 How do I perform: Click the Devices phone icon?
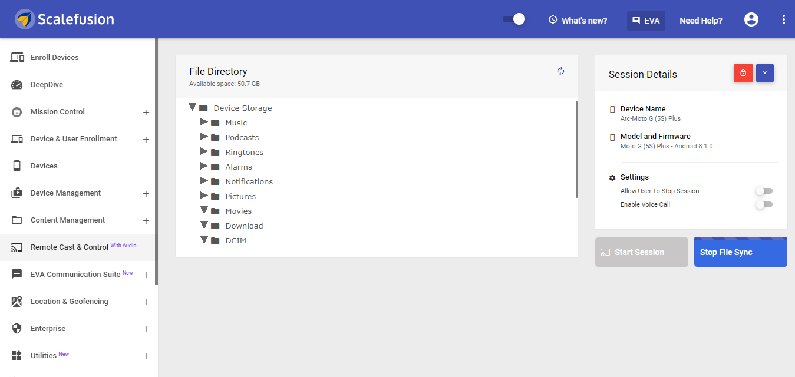pyautogui.click(x=17, y=166)
